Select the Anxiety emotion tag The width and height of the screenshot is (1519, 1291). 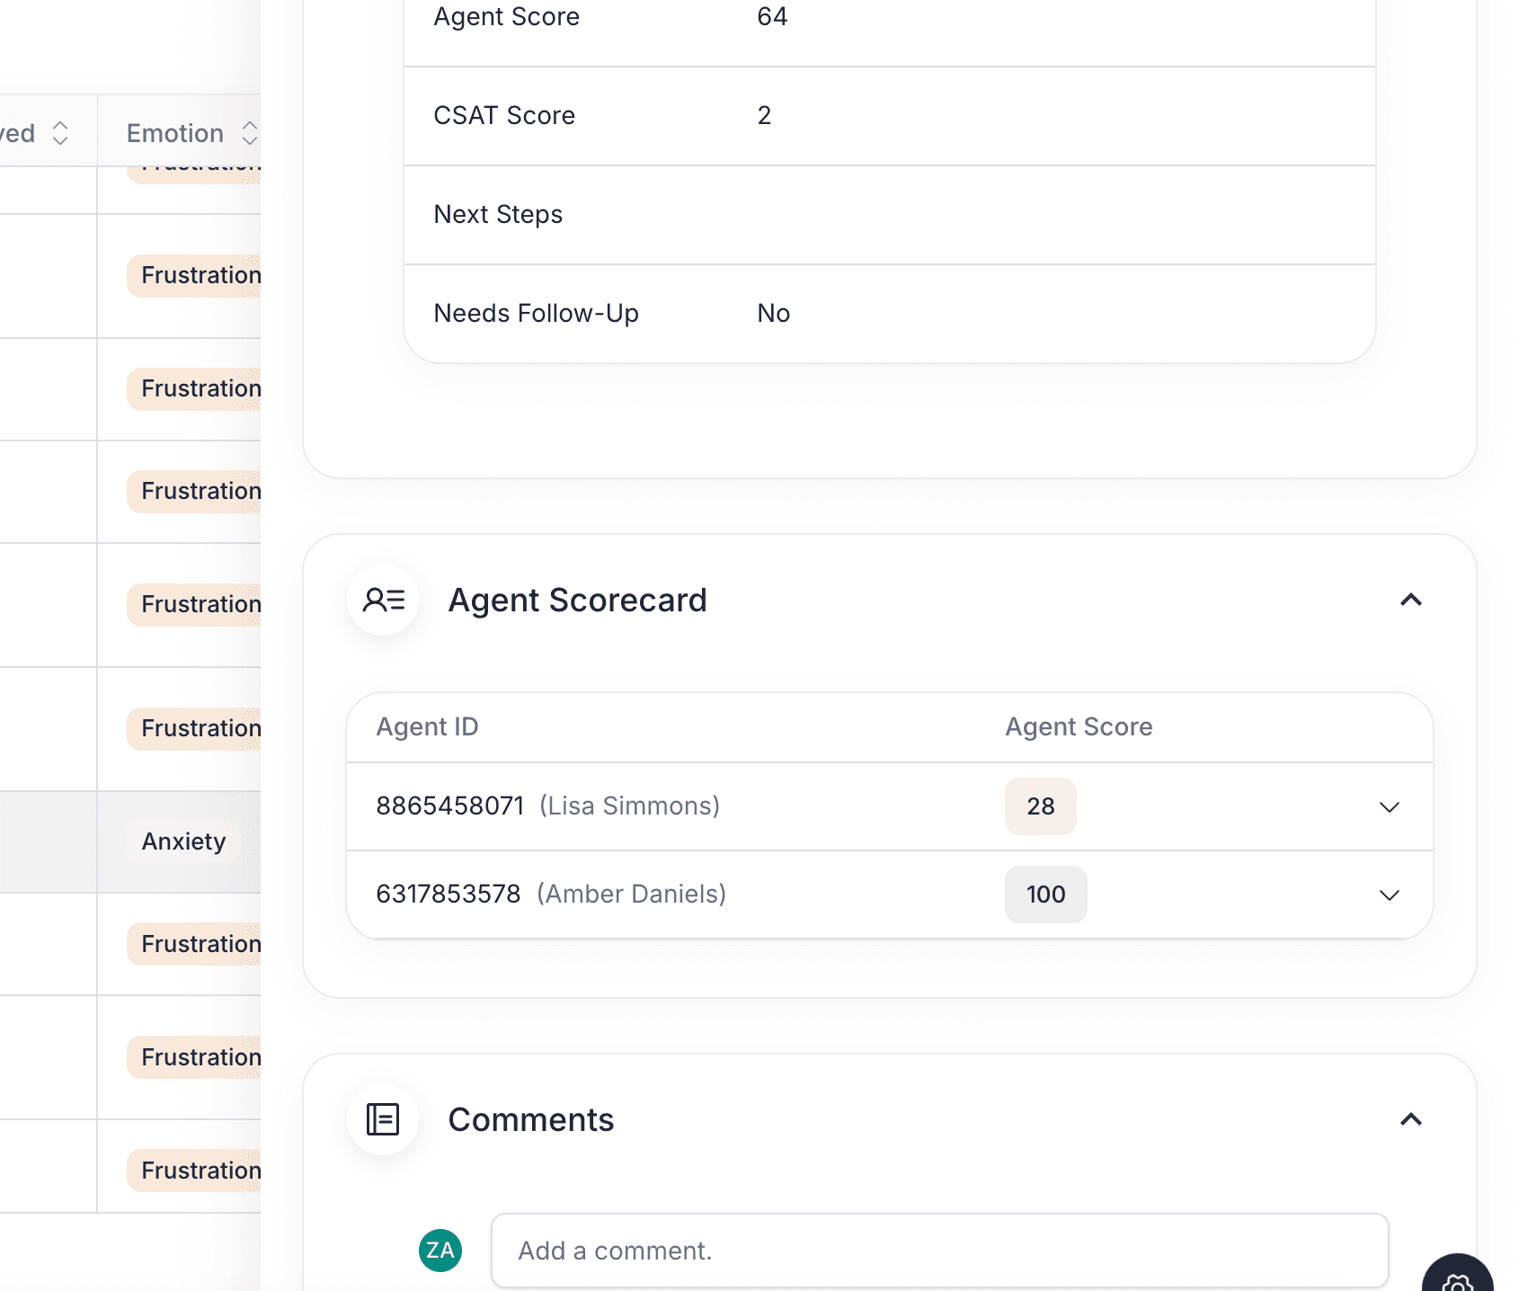tap(182, 841)
